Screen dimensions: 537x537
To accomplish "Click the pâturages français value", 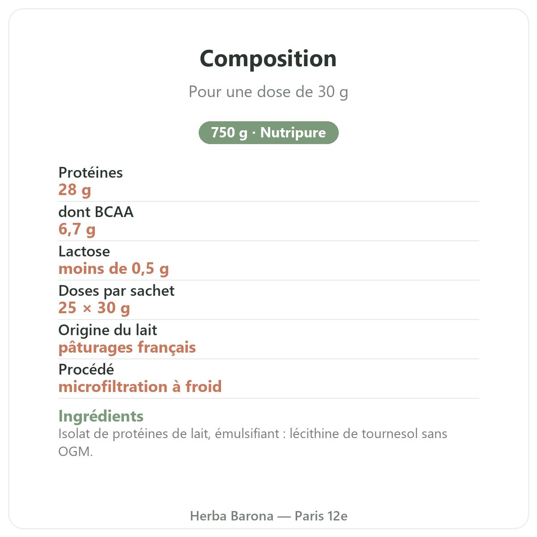I will [x=127, y=347].
